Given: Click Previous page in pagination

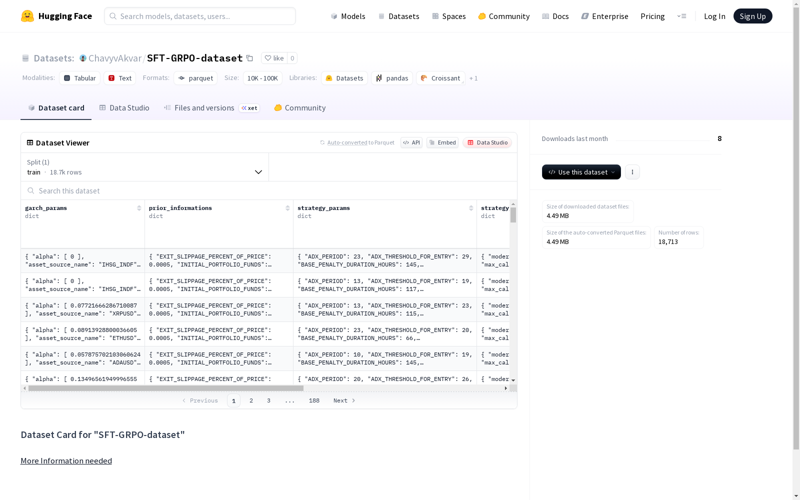Looking at the screenshot, I should tap(200, 400).
